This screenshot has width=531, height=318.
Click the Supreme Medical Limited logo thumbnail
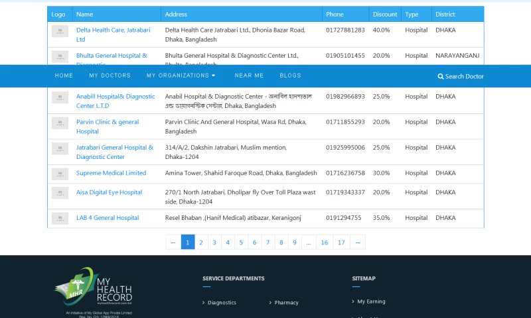[x=60, y=174]
